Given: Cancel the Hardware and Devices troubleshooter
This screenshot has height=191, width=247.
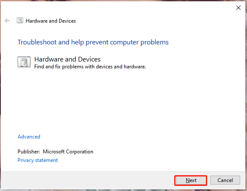Looking at the screenshot, I should coord(225,180).
